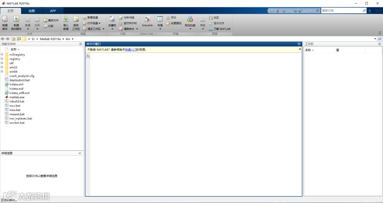This screenshot has height=203, width=383.
Task: Open Command Window panel actions menu
Action: coord(299,44)
